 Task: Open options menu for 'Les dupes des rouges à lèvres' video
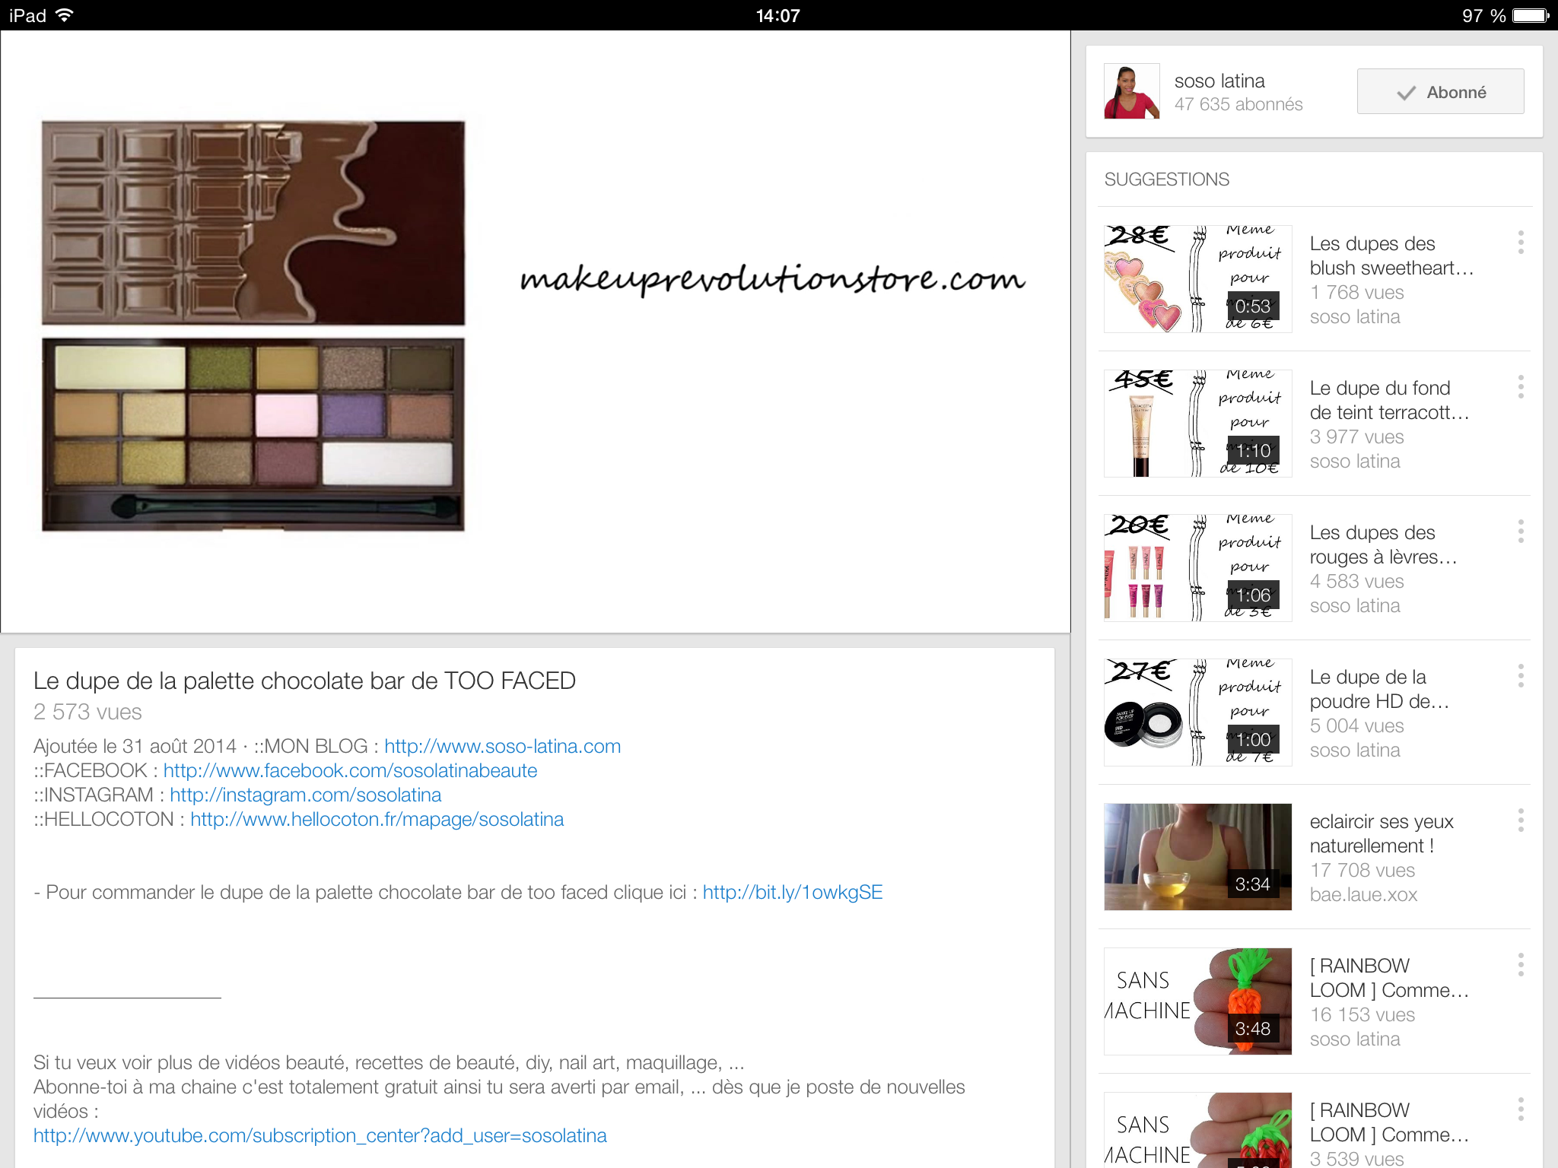1521,532
